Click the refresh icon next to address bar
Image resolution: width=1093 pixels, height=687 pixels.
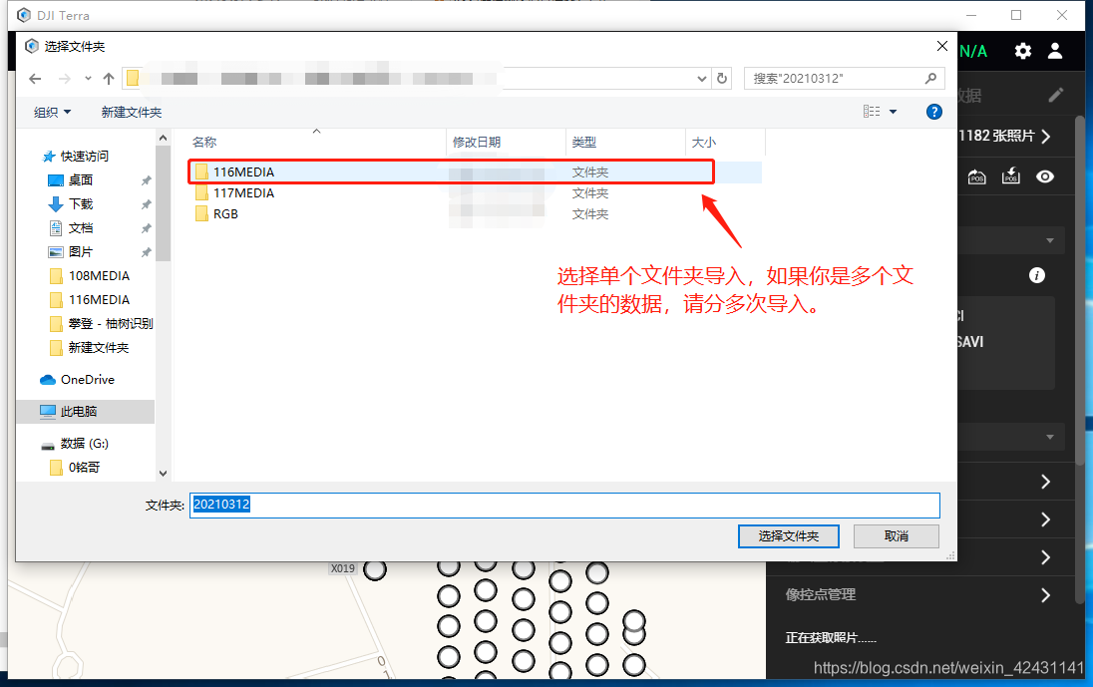(722, 78)
